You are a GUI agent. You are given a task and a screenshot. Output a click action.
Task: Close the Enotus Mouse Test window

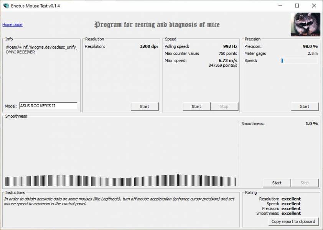314,6
